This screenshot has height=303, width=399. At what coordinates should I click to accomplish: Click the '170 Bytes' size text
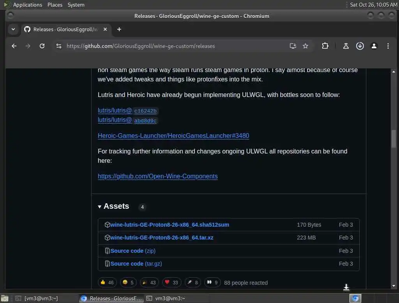point(309,225)
